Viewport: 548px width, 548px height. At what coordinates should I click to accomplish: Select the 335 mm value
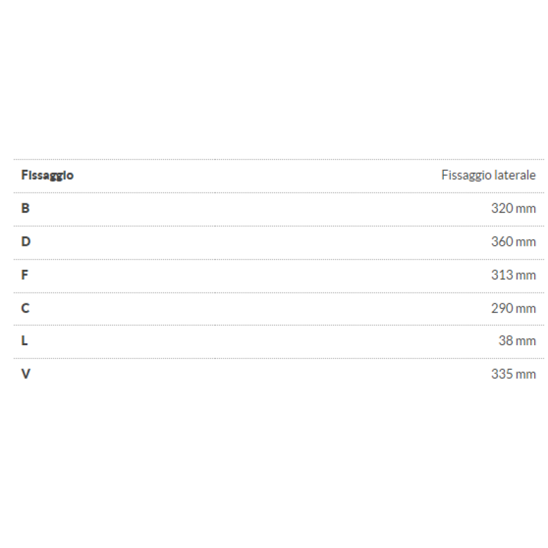pos(513,374)
